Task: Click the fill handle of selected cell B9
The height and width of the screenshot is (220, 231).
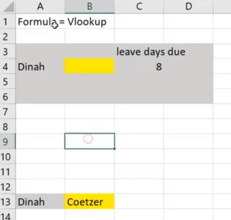Action: click(x=115, y=149)
